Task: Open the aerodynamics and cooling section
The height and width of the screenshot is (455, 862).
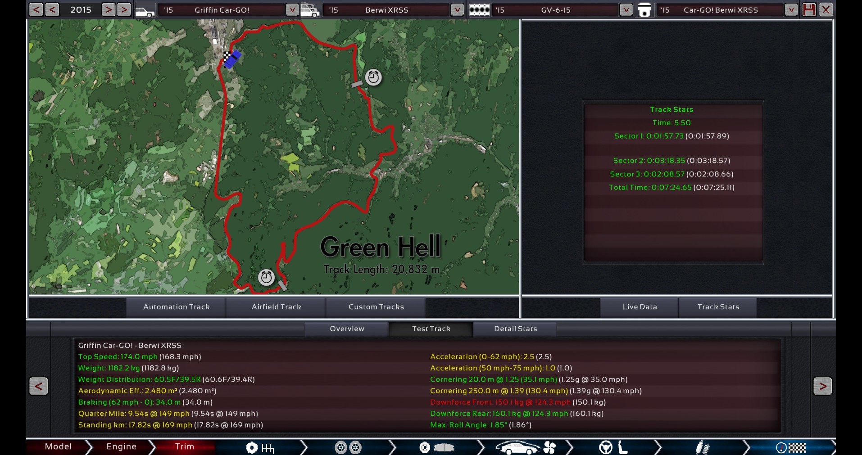Action: [x=525, y=447]
